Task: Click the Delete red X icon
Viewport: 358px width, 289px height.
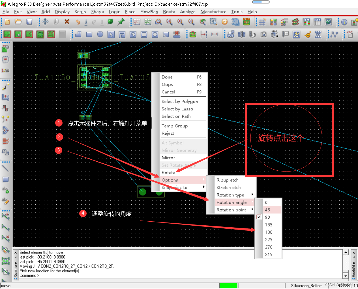Action: pos(67,22)
